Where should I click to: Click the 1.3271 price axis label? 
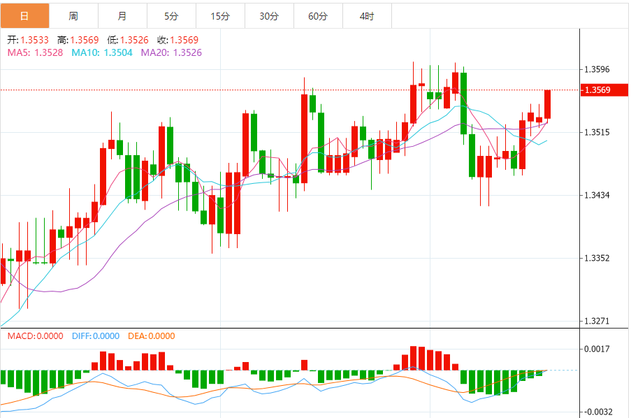click(597, 321)
